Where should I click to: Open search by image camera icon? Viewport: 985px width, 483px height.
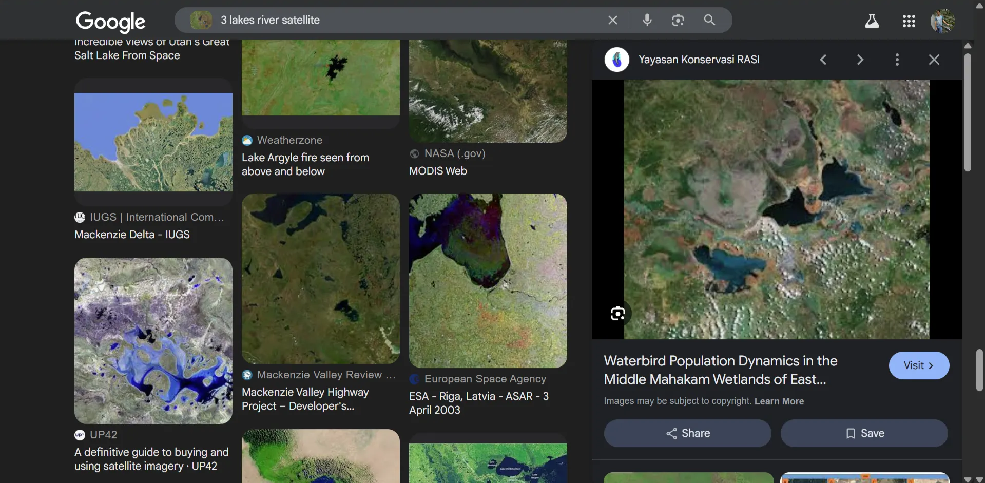pos(678,20)
